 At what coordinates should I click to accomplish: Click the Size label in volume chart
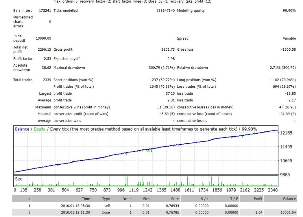(19, 179)
